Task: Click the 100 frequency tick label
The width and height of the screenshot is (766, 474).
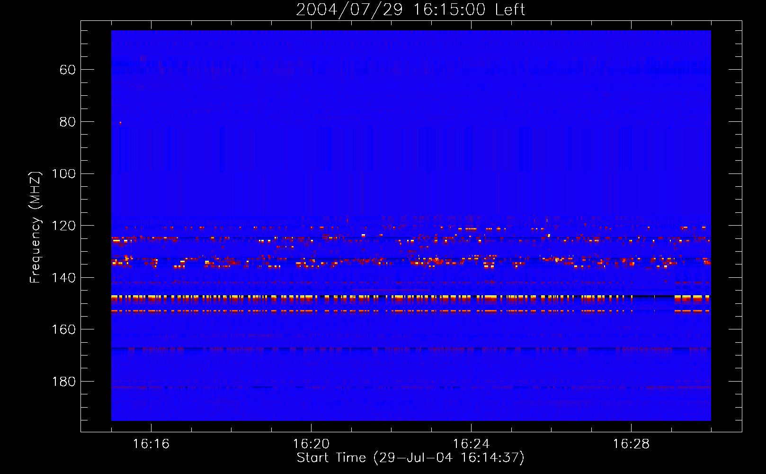Action: [x=63, y=174]
